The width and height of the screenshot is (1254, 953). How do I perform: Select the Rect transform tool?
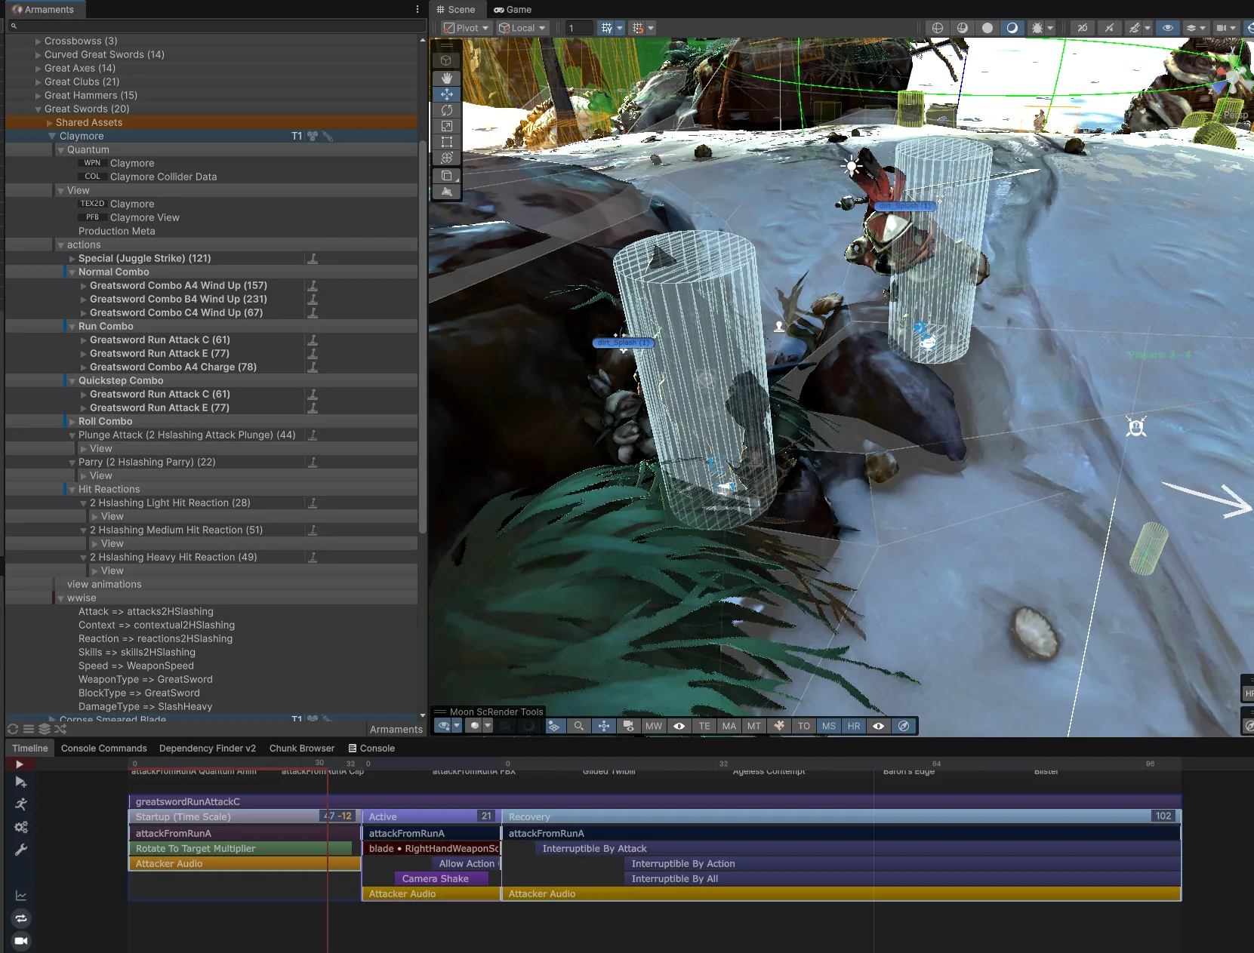pyautogui.click(x=447, y=142)
